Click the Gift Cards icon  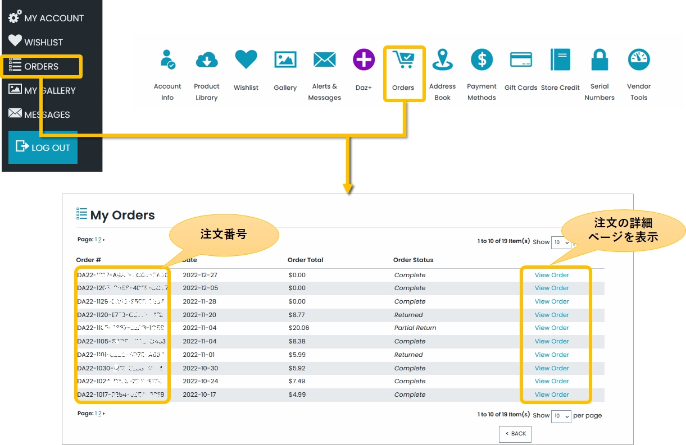521,60
